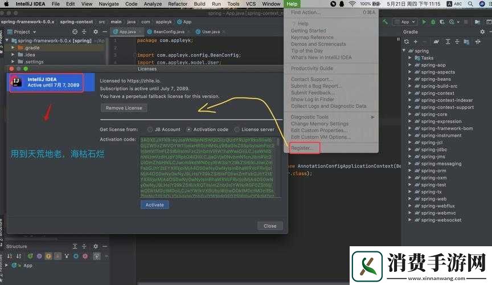Viewport: 492px width, 285px height.
Task: Open the Navigate menu
Action: (x=109, y=4)
